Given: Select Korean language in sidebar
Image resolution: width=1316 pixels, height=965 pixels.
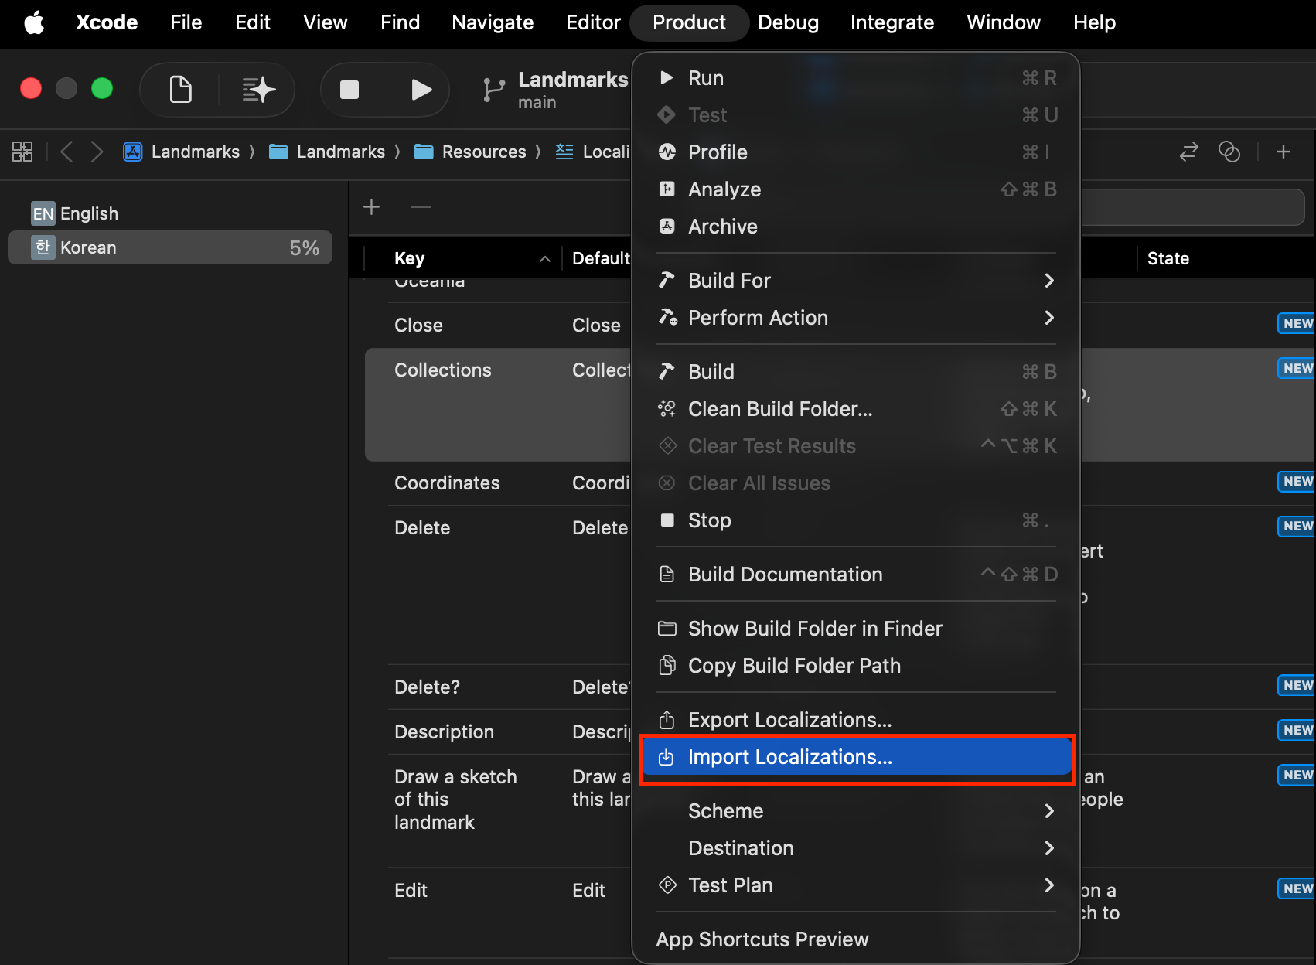Looking at the screenshot, I should 170,247.
